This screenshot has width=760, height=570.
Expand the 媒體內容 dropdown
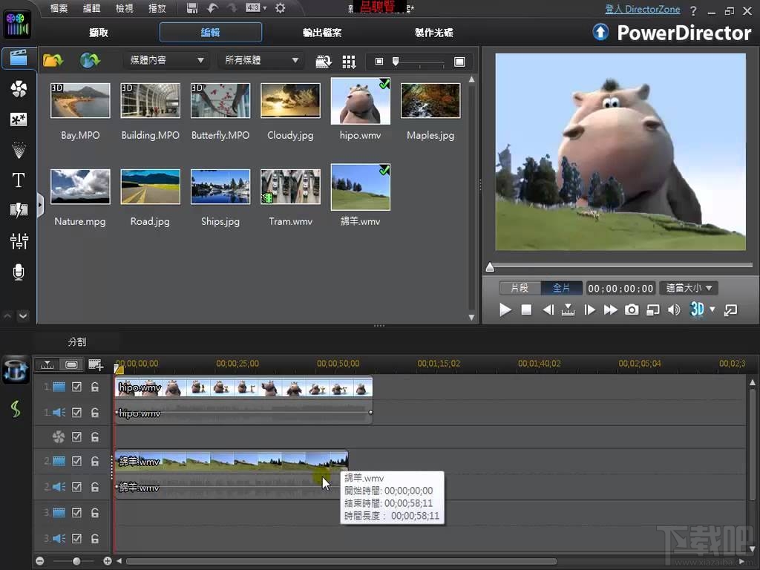pyautogui.click(x=165, y=61)
